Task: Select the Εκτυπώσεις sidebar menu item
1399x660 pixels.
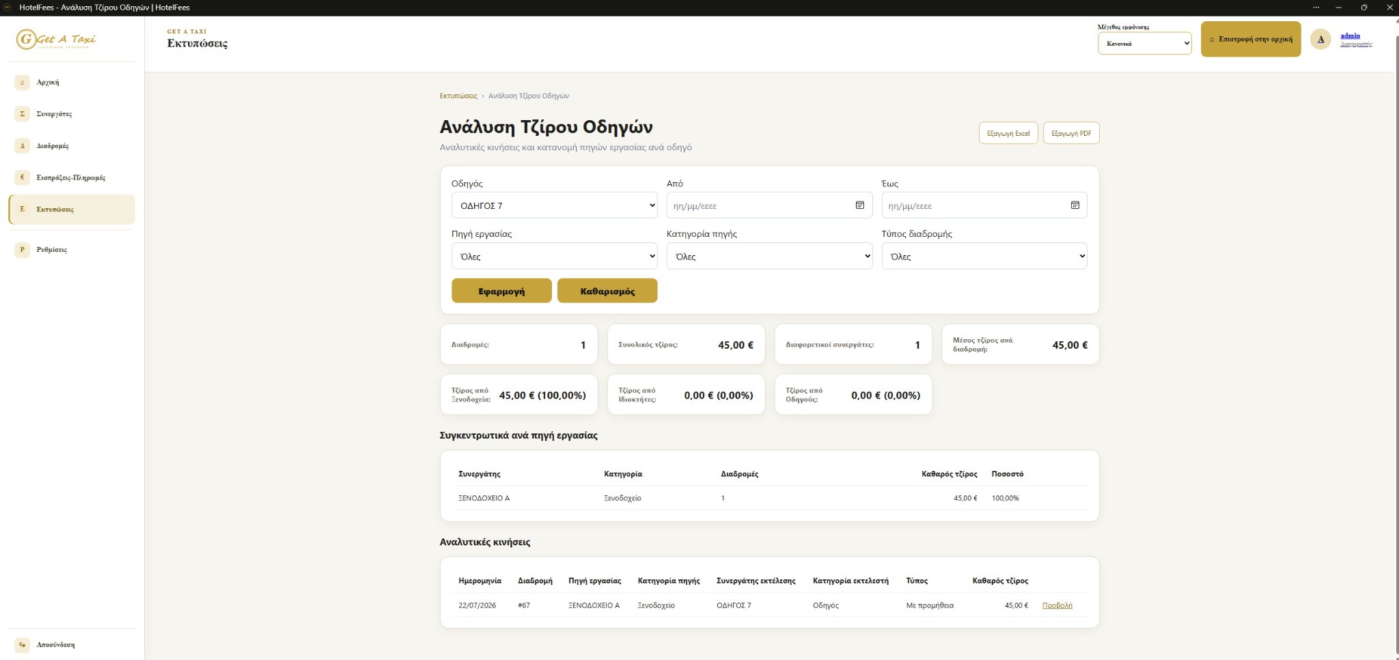Action: click(72, 210)
